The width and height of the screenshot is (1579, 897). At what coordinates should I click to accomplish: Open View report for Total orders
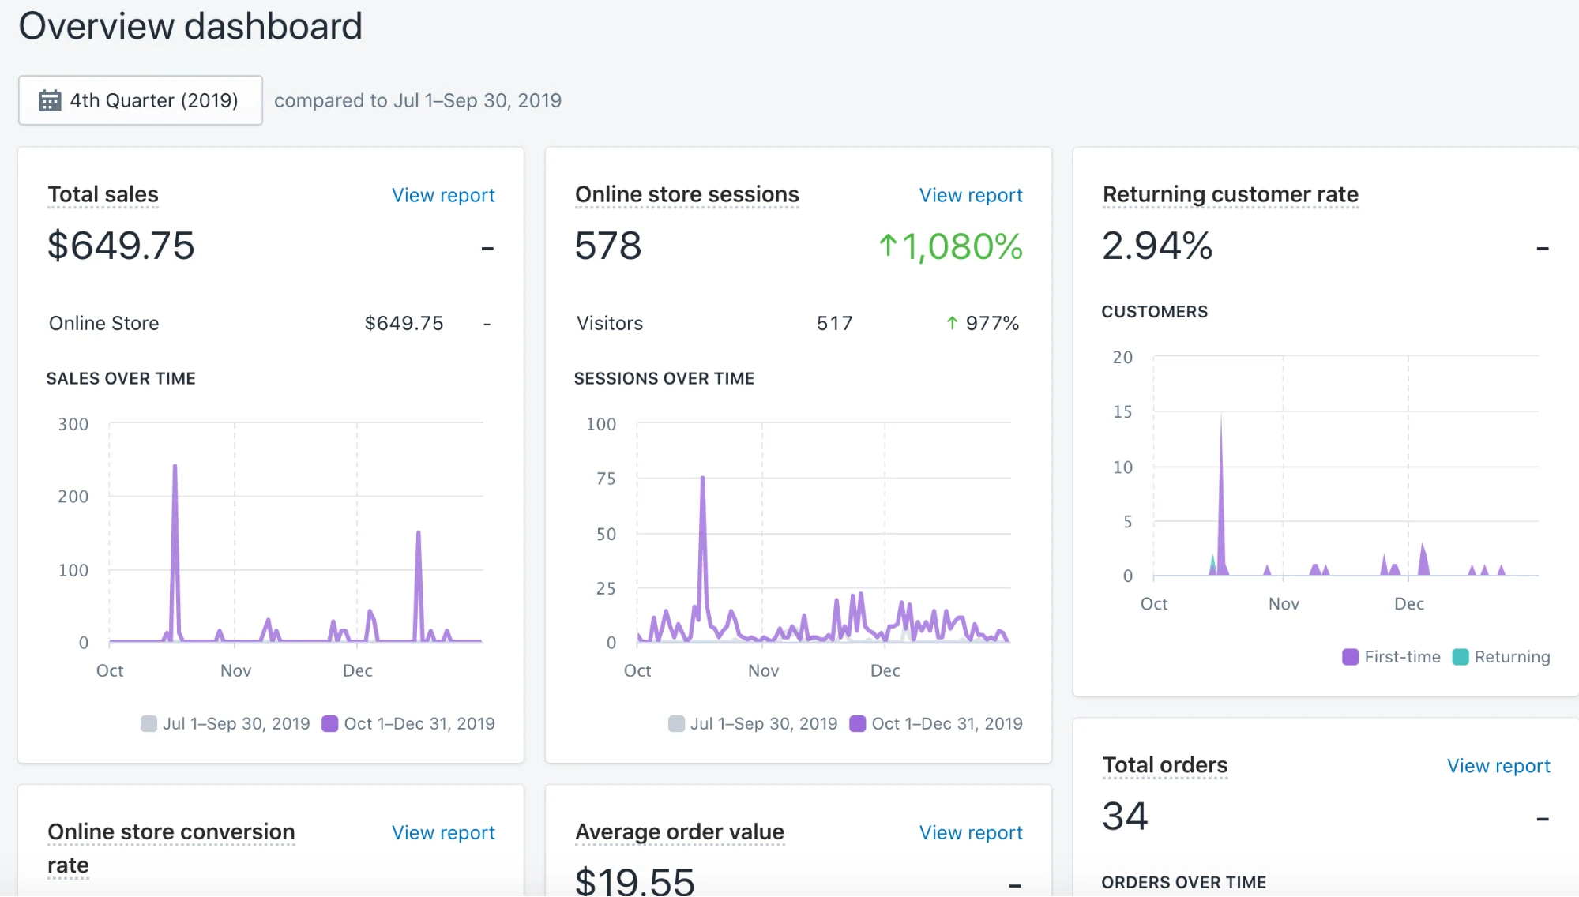click(1498, 766)
